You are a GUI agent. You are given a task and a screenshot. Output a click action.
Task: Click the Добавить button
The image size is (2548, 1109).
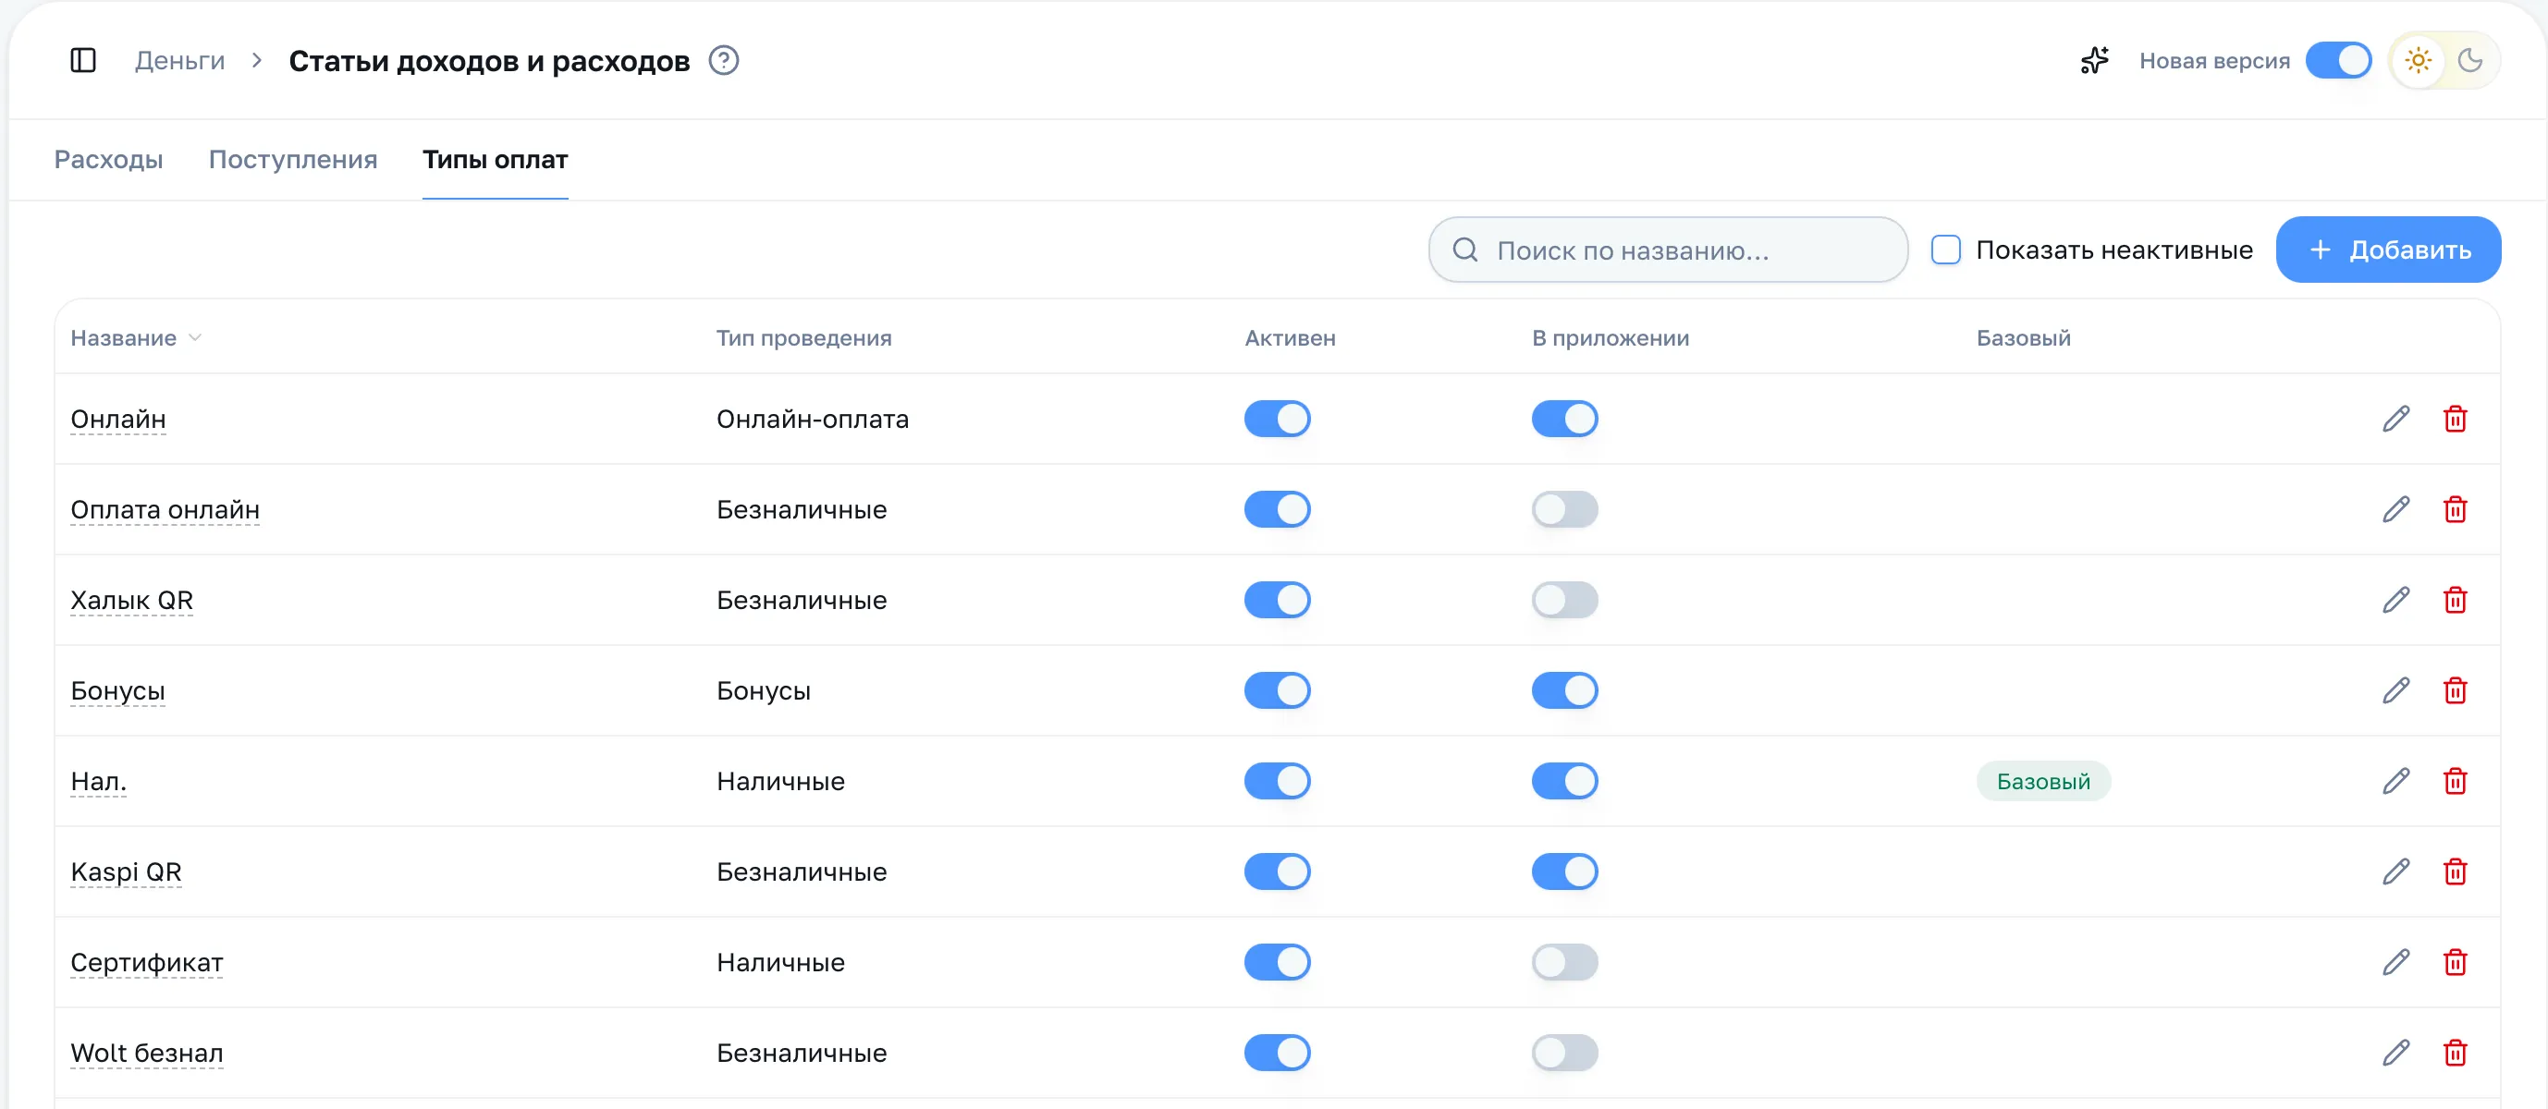[2388, 250]
